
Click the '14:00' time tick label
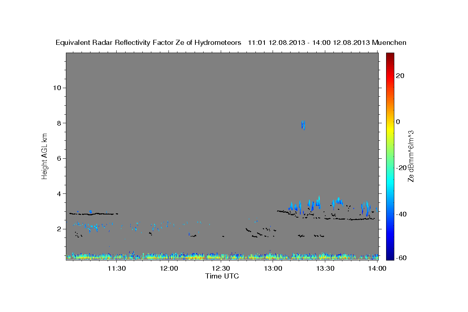[377, 268]
